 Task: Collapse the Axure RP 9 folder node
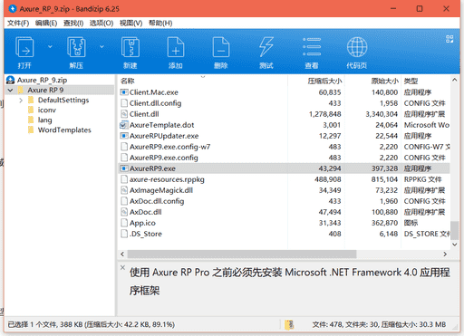[11, 90]
